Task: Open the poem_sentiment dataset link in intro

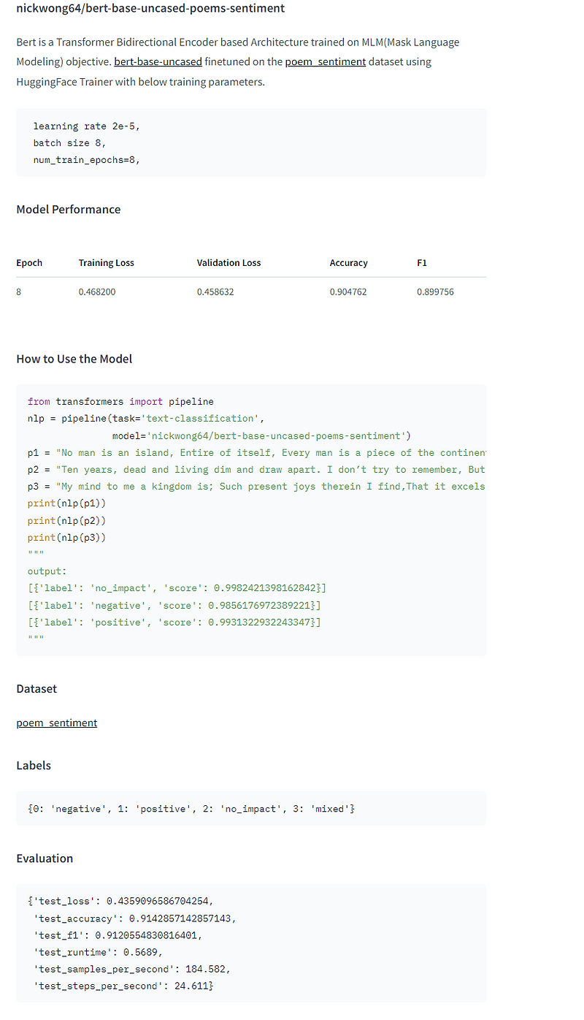Action: coord(325,61)
